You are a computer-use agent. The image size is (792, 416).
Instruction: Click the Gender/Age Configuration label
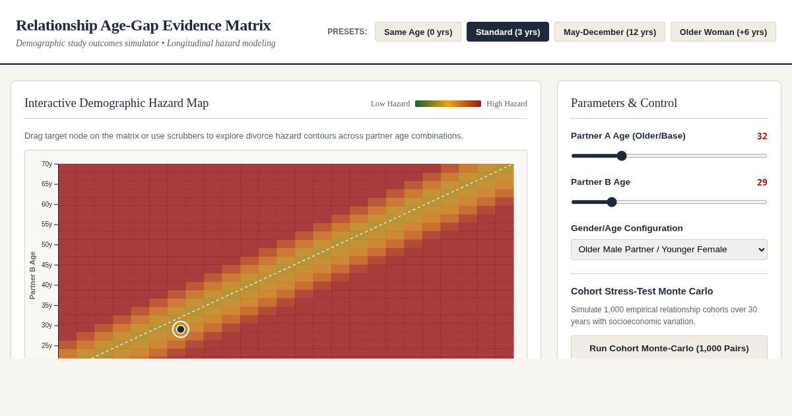click(x=627, y=228)
